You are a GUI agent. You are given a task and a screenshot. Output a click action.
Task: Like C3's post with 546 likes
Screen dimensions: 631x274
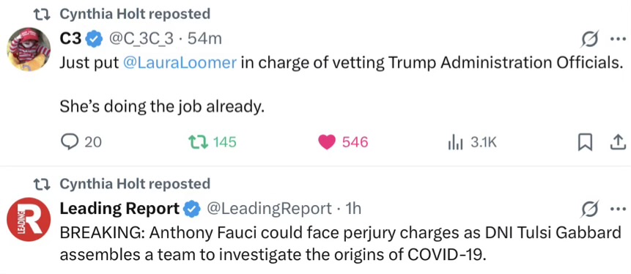click(x=326, y=141)
